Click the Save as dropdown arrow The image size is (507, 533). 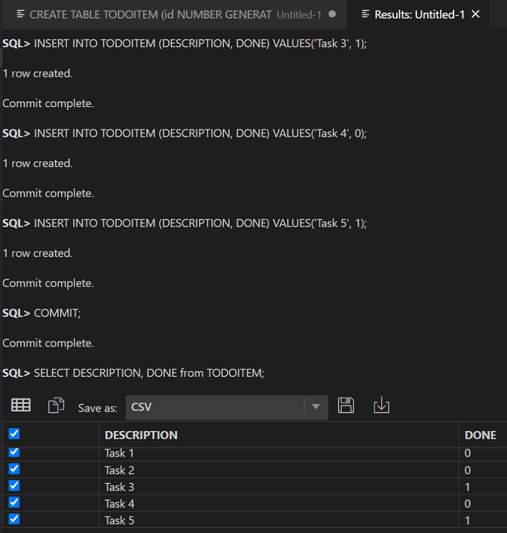pos(316,407)
